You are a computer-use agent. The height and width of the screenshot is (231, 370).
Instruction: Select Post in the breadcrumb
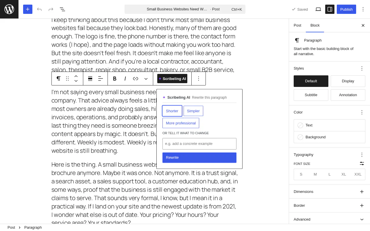click(11, 228)
